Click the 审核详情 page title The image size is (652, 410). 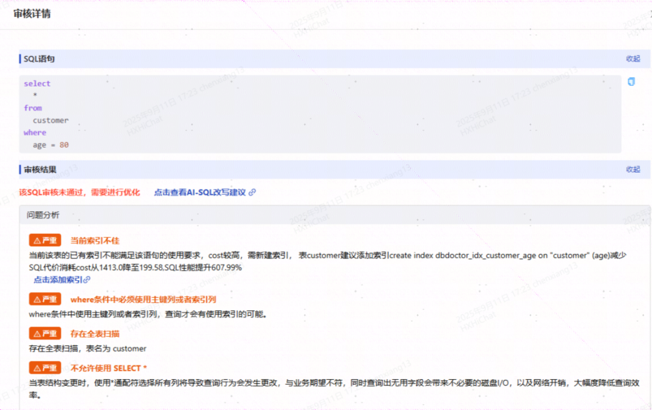(32, 14)
